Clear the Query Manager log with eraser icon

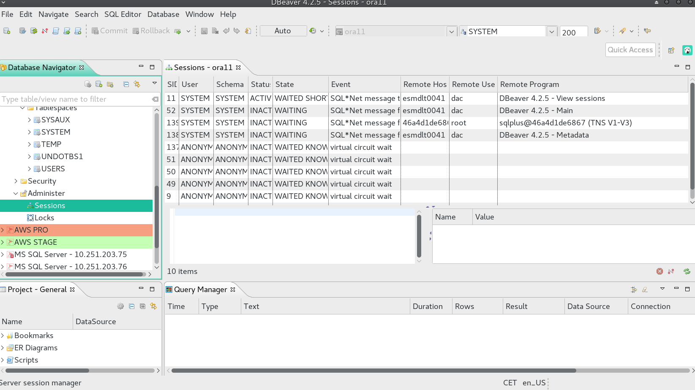(x=645, y=290)
